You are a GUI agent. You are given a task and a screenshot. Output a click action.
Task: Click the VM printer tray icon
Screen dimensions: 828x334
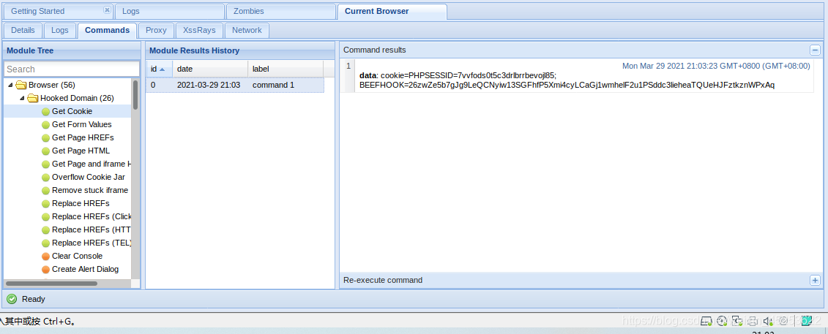tap(753, 321)
